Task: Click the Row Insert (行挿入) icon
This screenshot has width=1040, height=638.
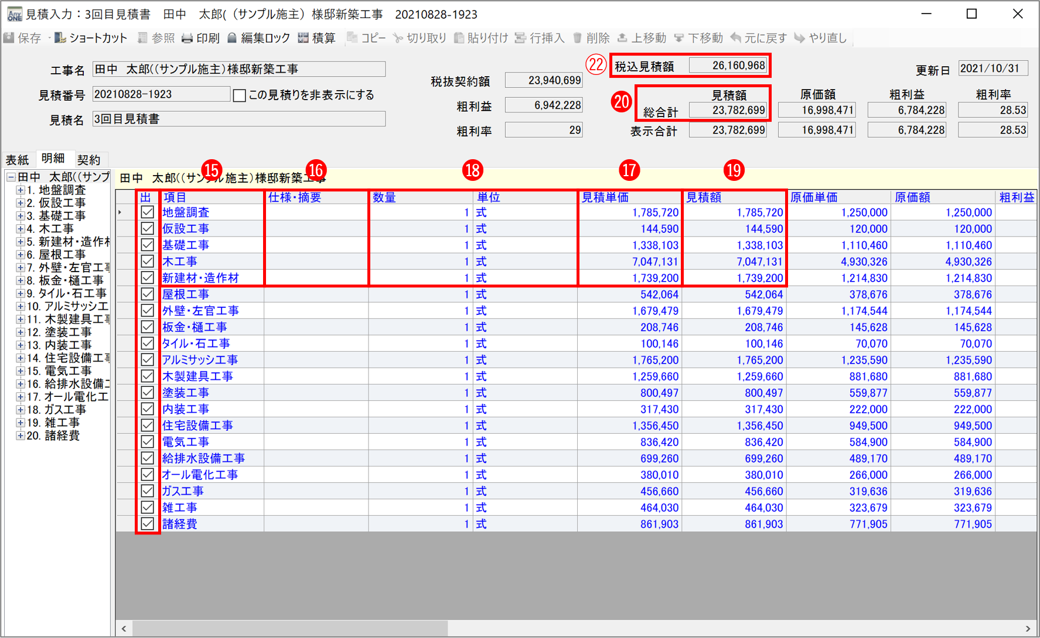Action: coord(520,38)
